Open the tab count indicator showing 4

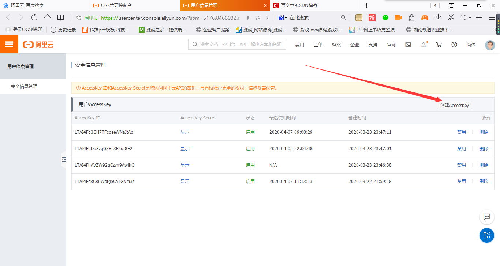pos(435,5)
